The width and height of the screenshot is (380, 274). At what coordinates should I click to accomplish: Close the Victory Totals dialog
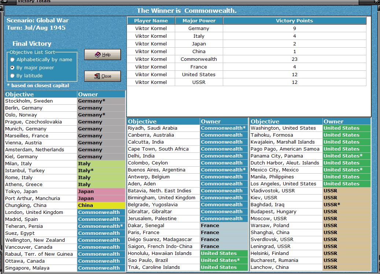pyautogui.click(x=103, y=76)
